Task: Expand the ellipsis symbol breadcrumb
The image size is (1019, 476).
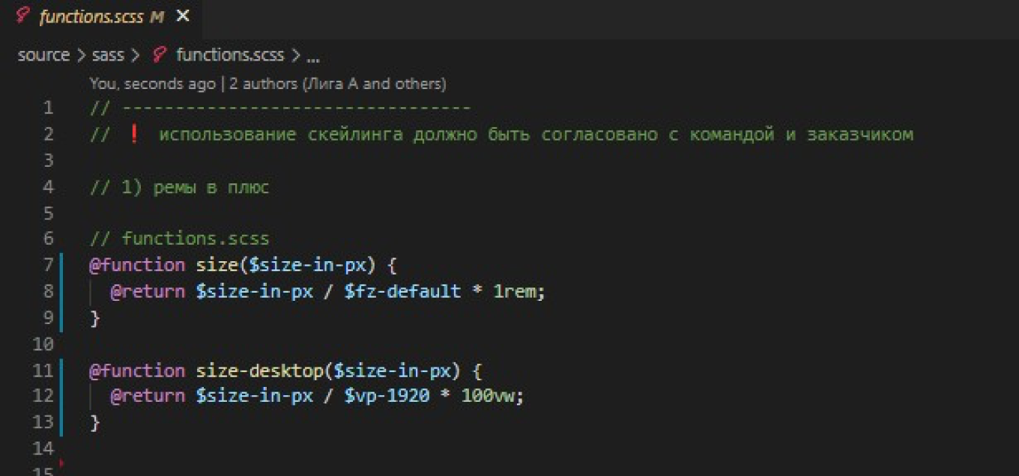Action: pyautogui.click(x=313, y=57)
